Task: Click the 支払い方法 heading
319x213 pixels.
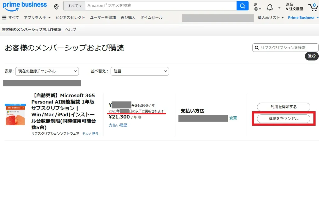Action: click(x=192, y=111)
